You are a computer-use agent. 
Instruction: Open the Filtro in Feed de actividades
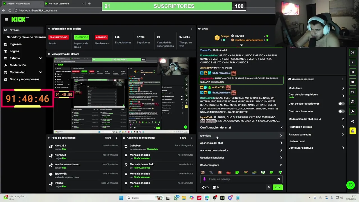pos(108,138)
